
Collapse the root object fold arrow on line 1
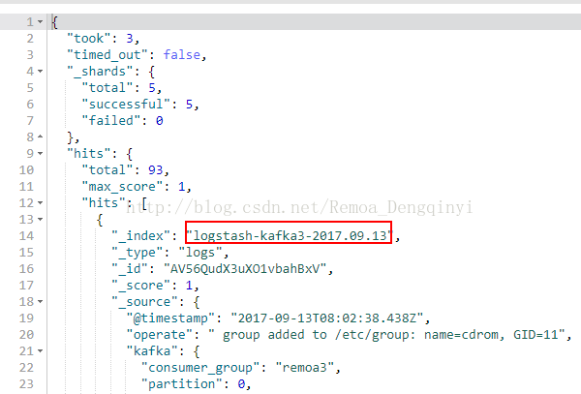(x=40, y=22)
